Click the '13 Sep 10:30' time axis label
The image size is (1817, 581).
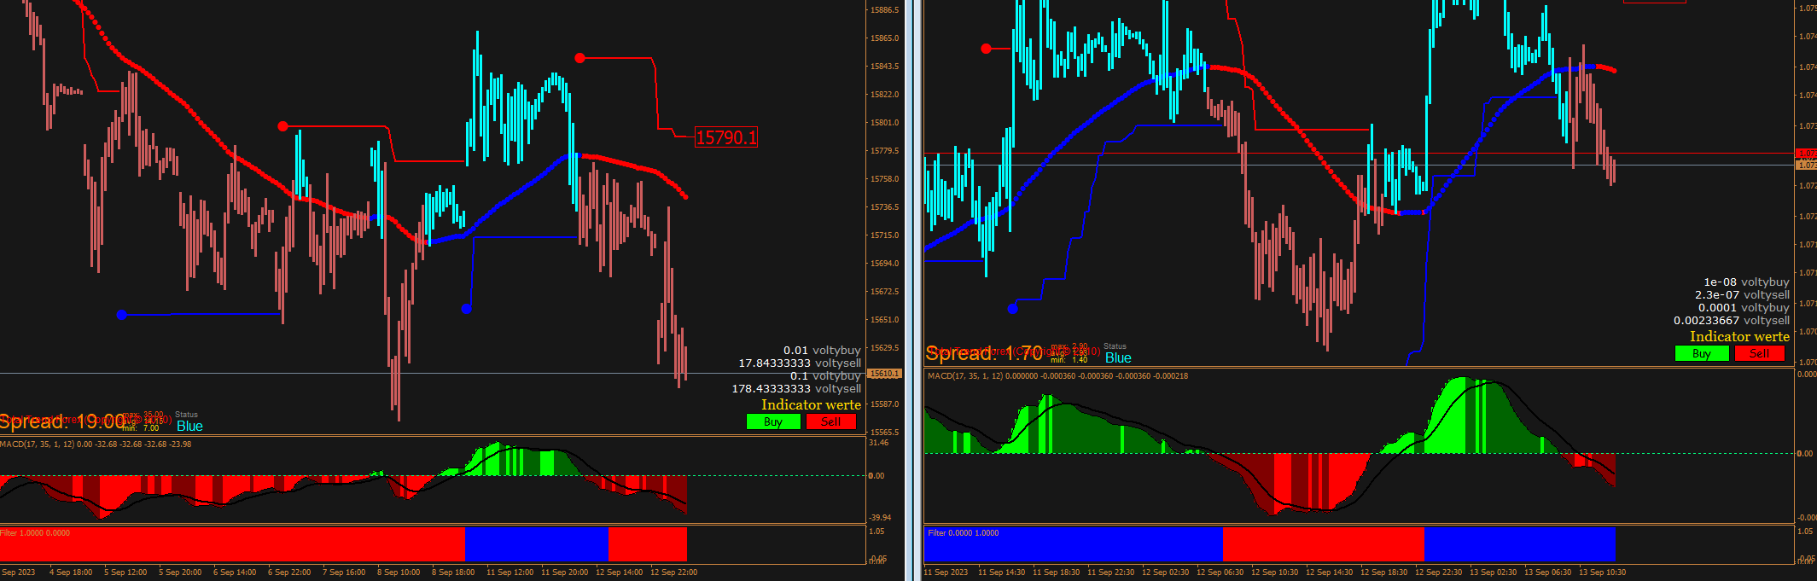point(1603,572)
